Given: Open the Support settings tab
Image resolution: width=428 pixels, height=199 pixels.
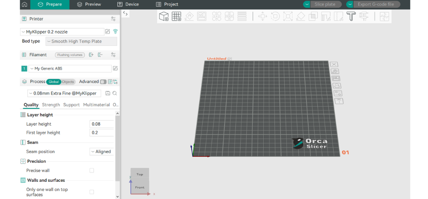Looking at the screenshot, I should click(72, 105).
